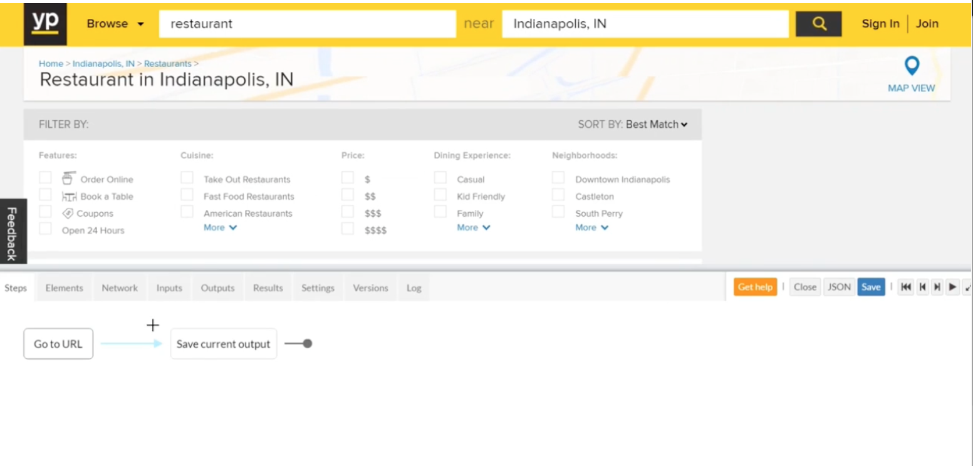Click the yellow search magnifier button
The width and height of the screenshot is (973, 466).
coord(818,24)
